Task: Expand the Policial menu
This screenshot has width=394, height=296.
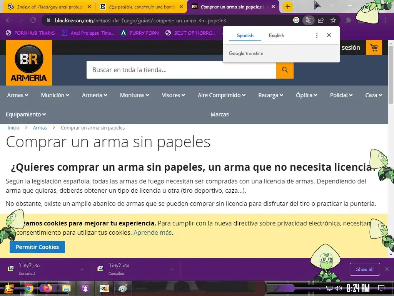Action: coord(341,95)
